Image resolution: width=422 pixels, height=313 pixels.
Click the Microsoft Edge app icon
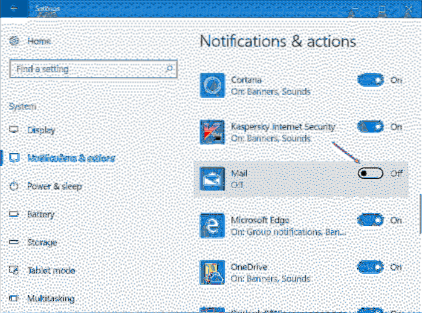click(x=213, y=226)
